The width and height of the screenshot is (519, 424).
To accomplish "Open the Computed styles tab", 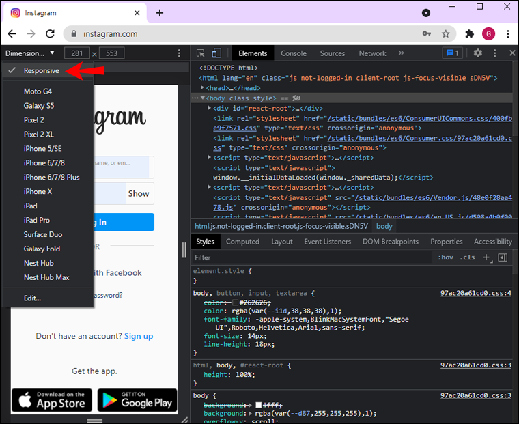I will [242, 242].
